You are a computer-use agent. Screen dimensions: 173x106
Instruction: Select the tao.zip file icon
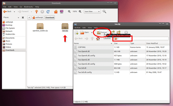click(x=65, y=26)
